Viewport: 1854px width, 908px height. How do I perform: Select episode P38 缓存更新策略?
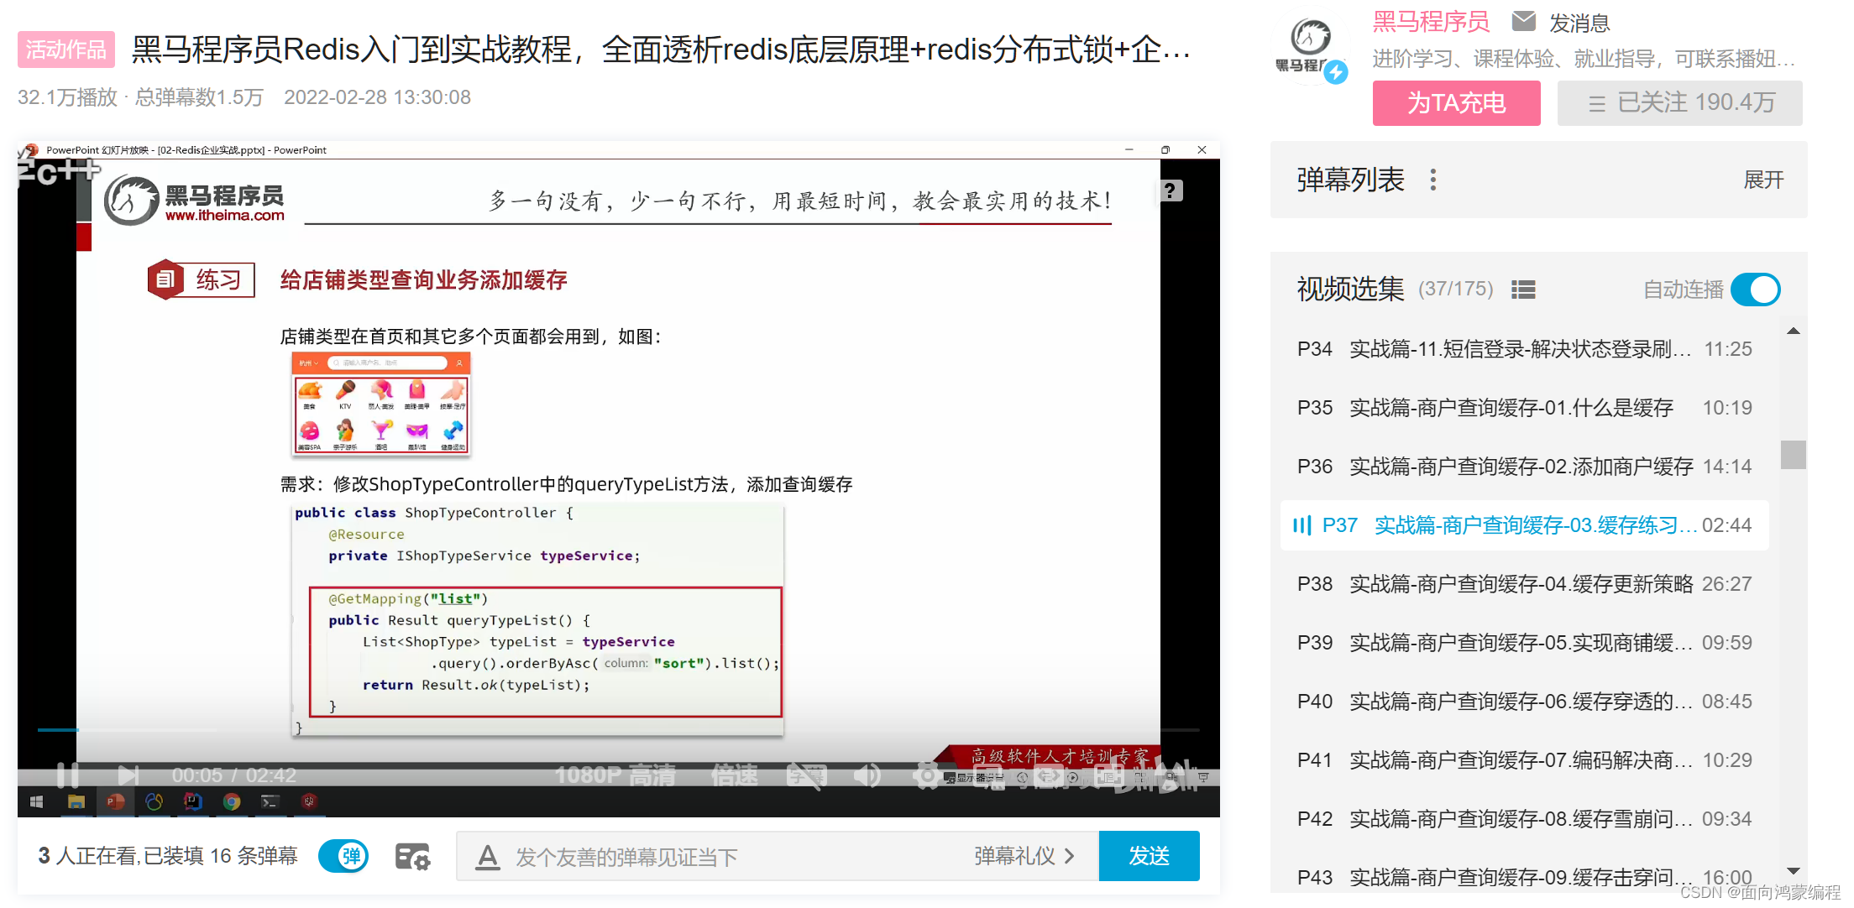pos(1524,584)
